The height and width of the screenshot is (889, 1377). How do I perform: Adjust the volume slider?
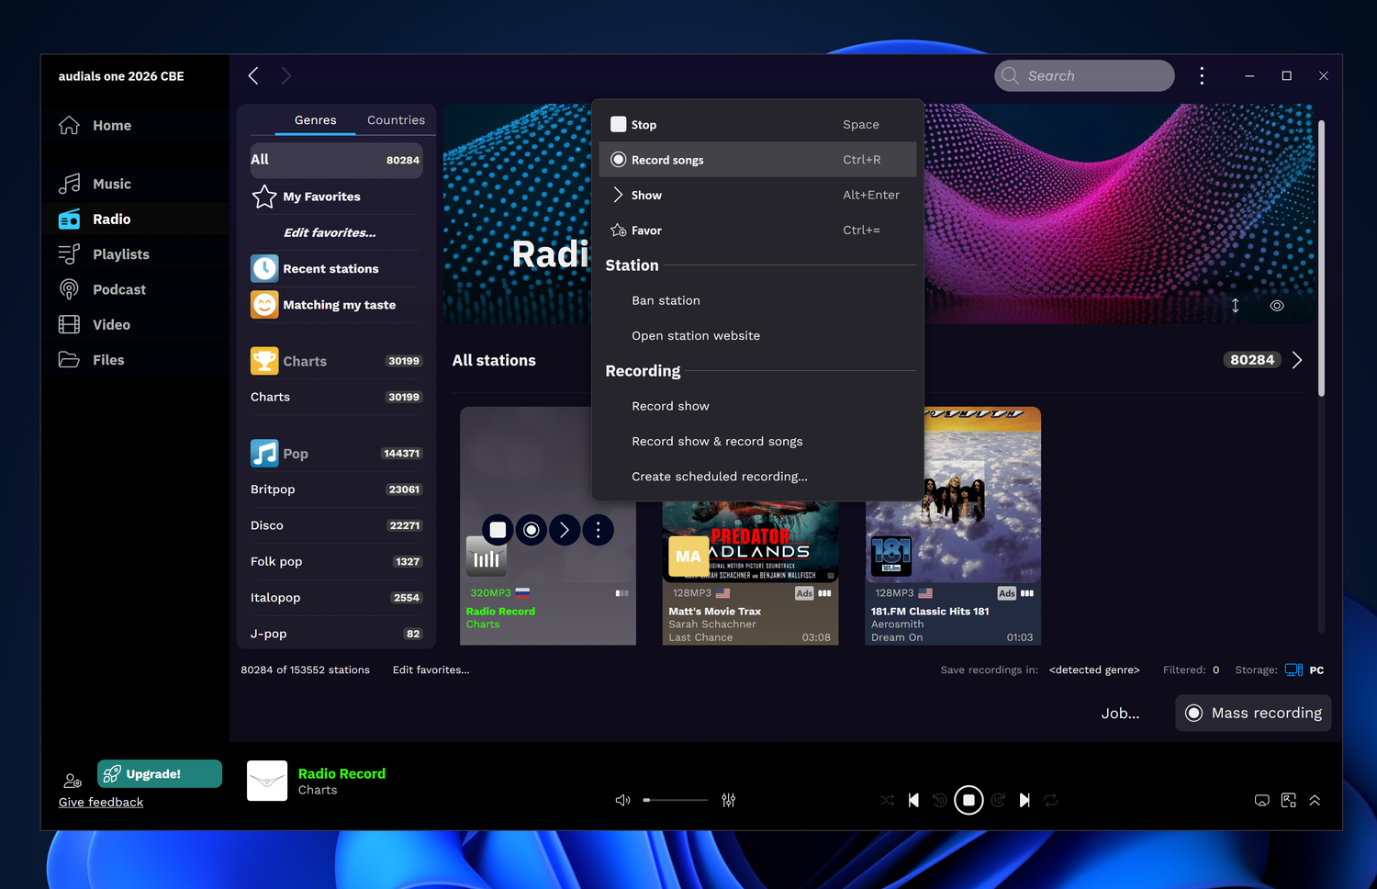tap(676, 800)
